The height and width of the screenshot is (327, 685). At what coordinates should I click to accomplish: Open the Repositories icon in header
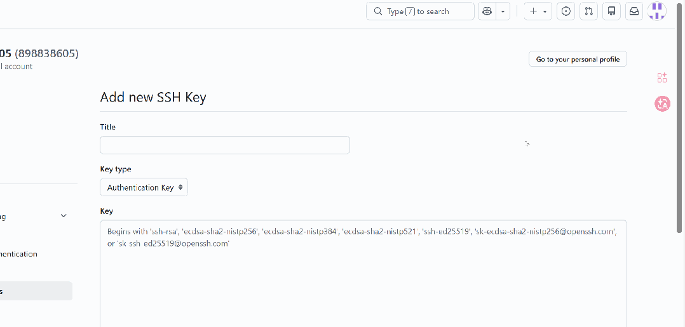[611, 11]
